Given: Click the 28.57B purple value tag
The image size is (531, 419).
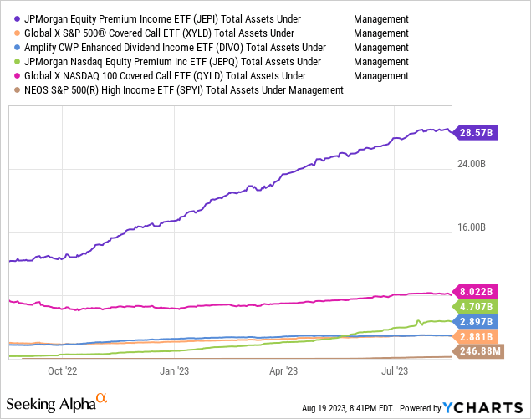Looking at the screenshot, I should click(474, 133).
